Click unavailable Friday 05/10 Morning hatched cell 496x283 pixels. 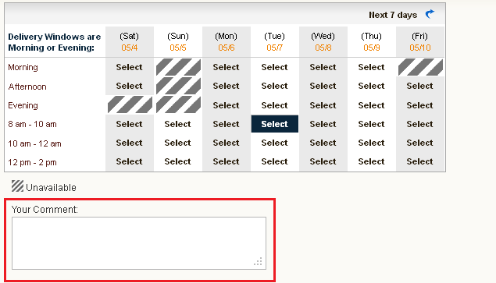[420, 67]
